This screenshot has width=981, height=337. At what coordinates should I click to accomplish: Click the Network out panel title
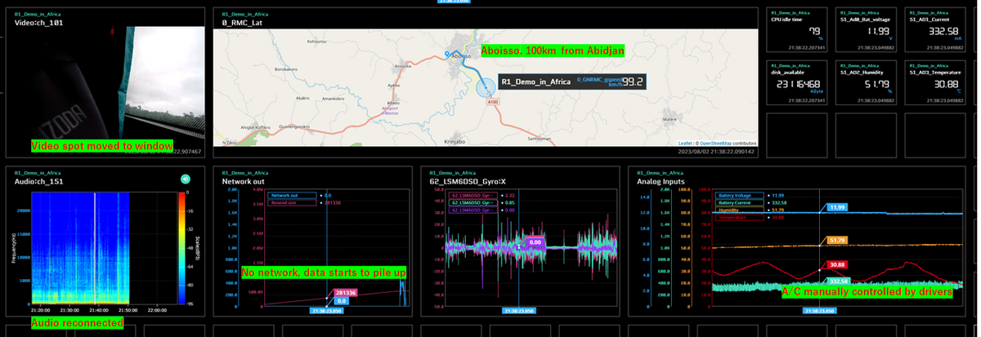(242, 181)
